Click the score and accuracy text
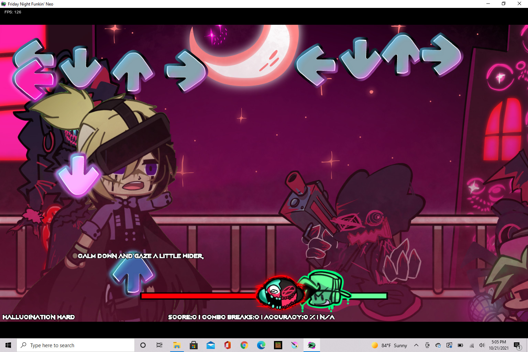528x352 pixels. (x=251, y=317)
